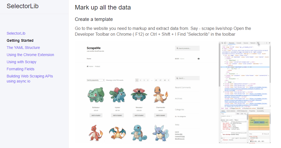Open the Sort by popularity dropdown
Viewport: 281px width, 148px height.
click(x=96, y=80)
